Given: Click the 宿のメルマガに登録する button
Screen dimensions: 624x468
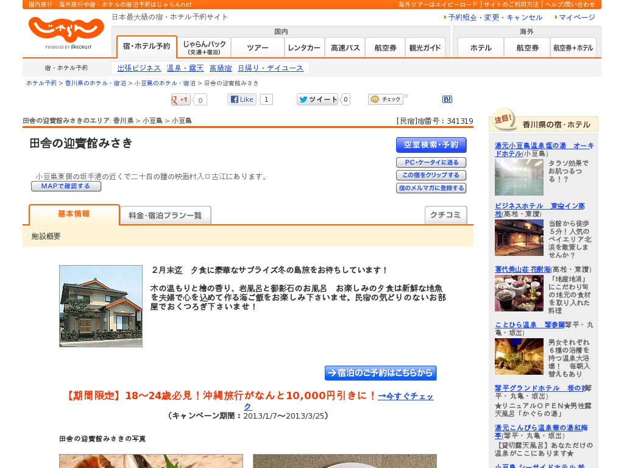Looking at the screenshot, I should tap(431, 188).
